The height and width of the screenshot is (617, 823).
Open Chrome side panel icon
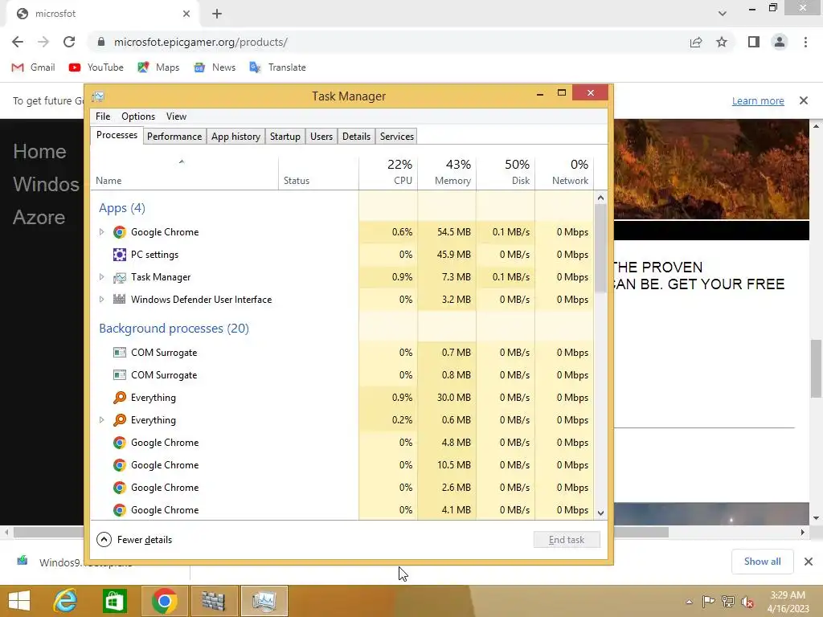pos(754,42)
